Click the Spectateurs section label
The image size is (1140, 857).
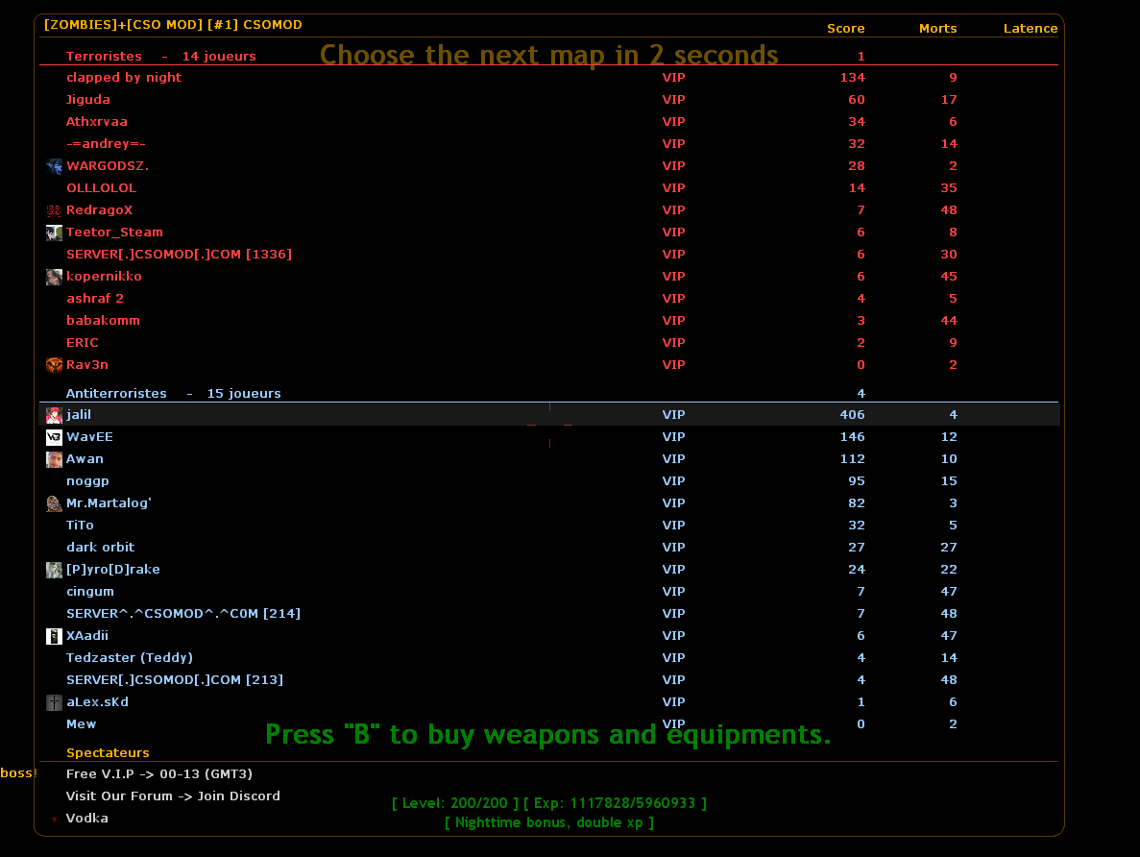[108, 753]
